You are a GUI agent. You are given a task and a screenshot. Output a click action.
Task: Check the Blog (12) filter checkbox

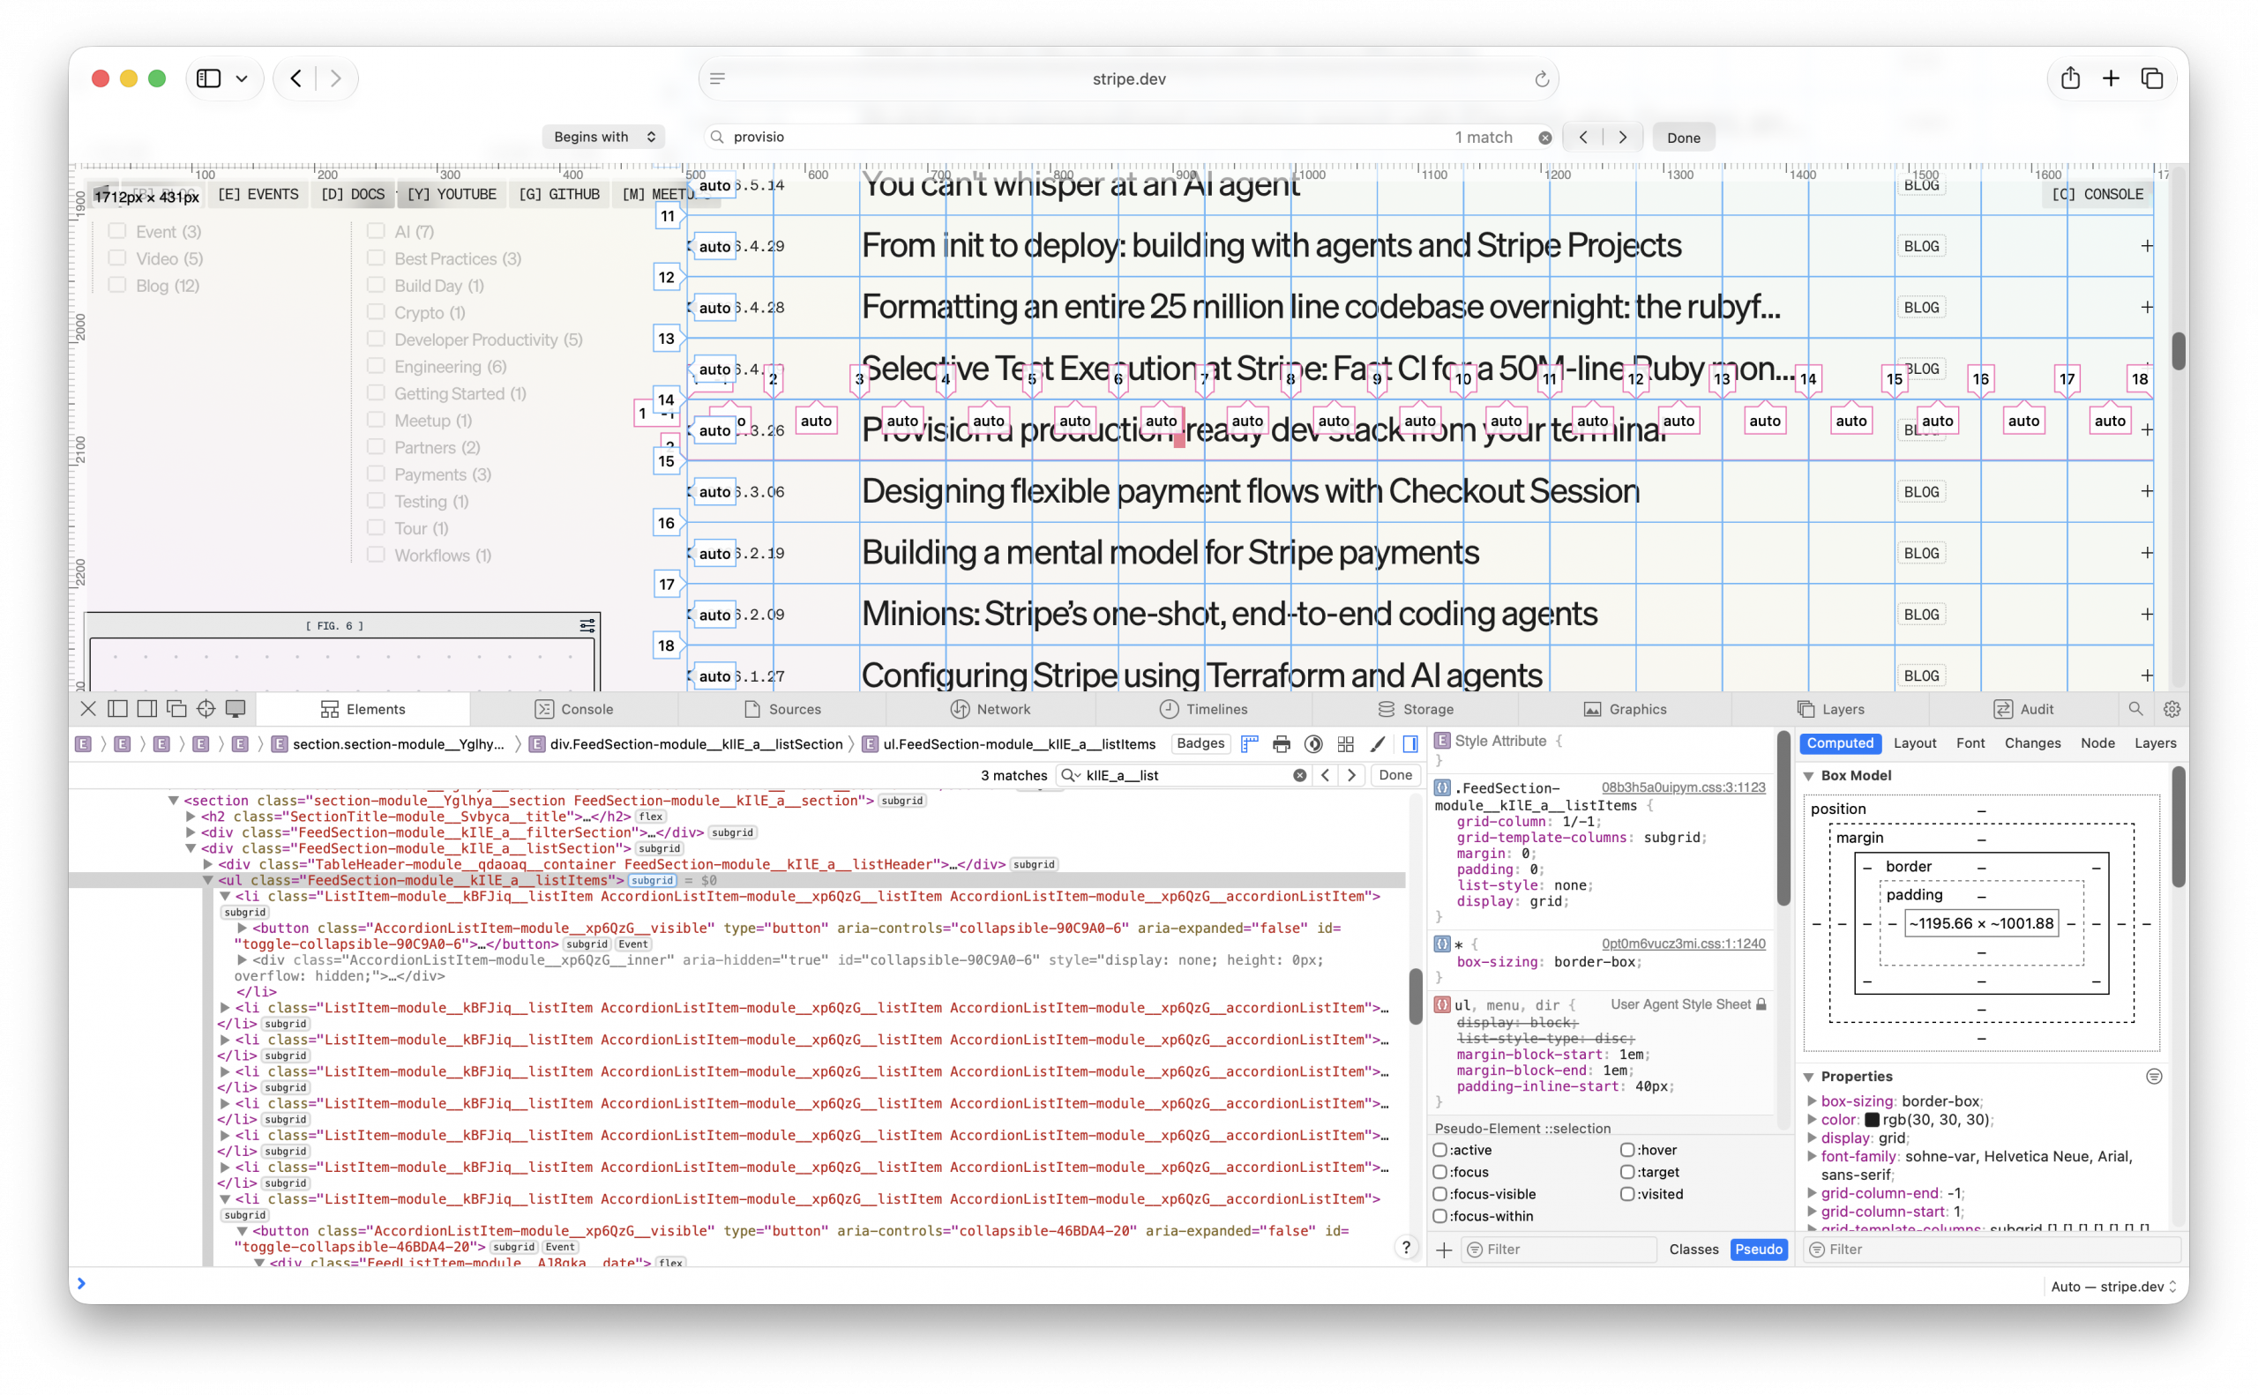tap(117, 284)
